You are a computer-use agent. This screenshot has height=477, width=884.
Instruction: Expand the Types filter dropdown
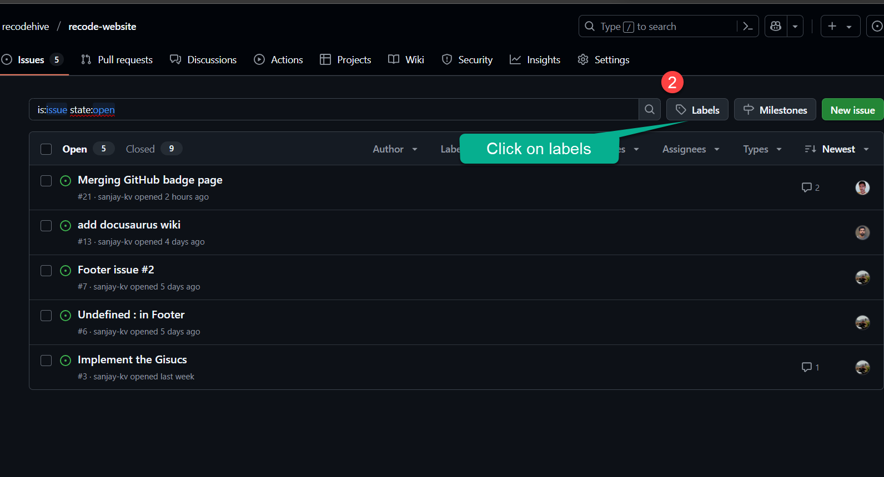pyautogui.click(x=762, y=149)
